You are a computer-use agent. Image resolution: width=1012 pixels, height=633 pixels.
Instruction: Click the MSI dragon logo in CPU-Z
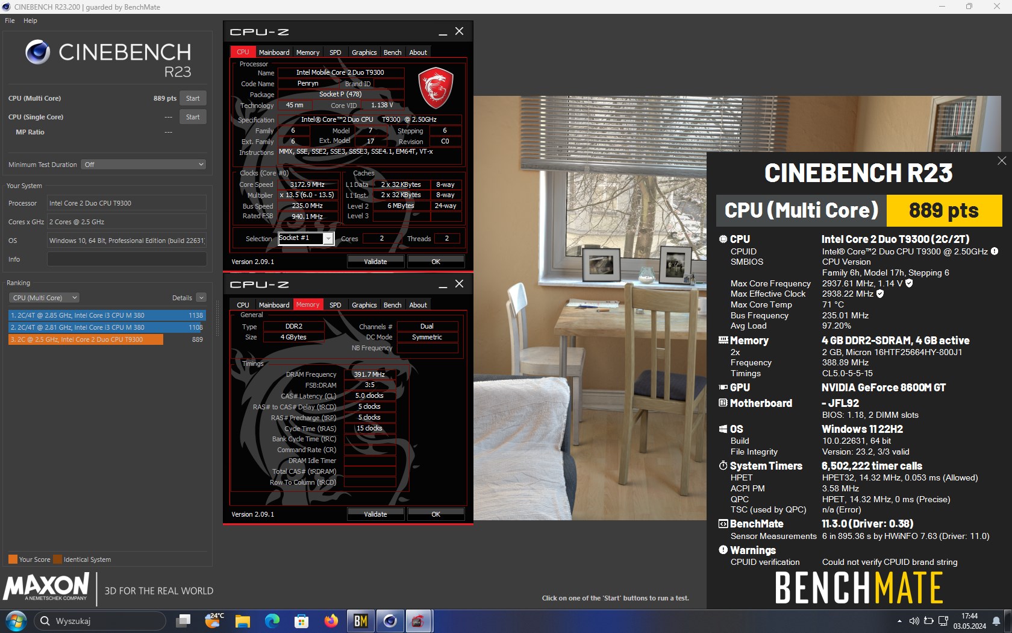tap(436, 89)
